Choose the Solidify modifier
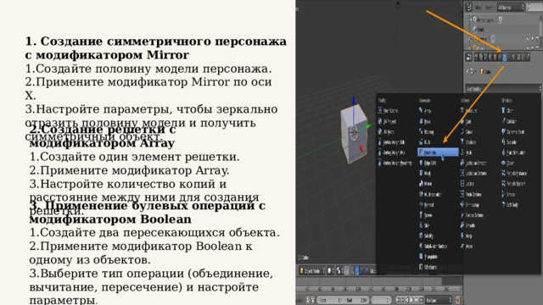The width and height of the screenshot is (543, 305). coord(427,236)
